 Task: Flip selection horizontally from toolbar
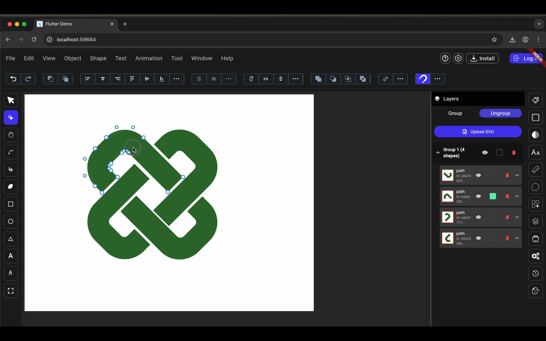265,79
